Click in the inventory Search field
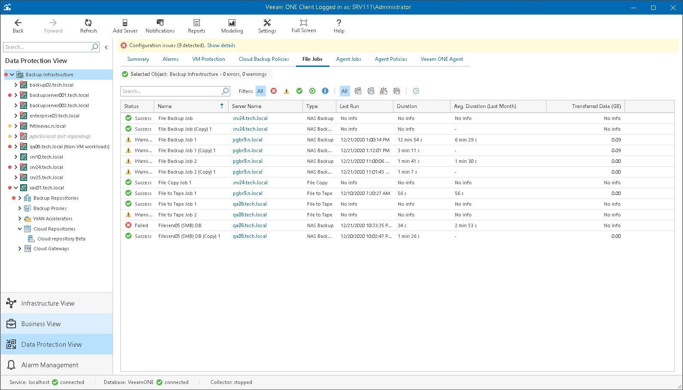The image size is (683, 390). (x=46, y=47)
